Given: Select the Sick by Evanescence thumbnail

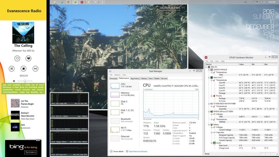Looking at the screenshot, I should coord(15,127).
